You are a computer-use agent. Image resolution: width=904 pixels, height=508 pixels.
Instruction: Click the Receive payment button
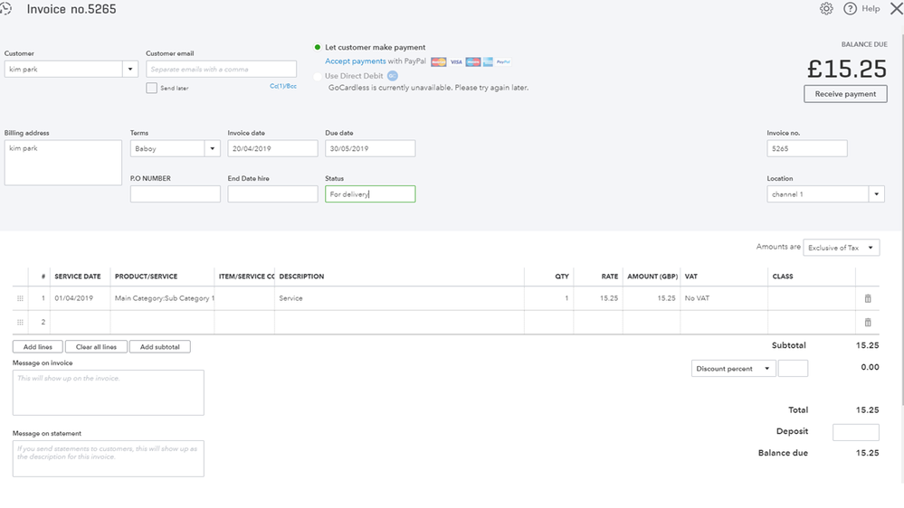point(845,94)
